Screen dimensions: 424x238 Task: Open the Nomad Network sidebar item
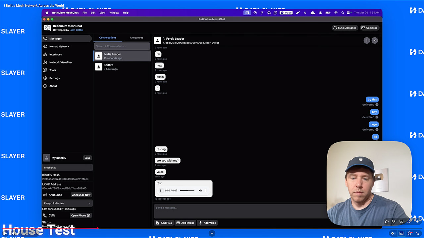59,47
